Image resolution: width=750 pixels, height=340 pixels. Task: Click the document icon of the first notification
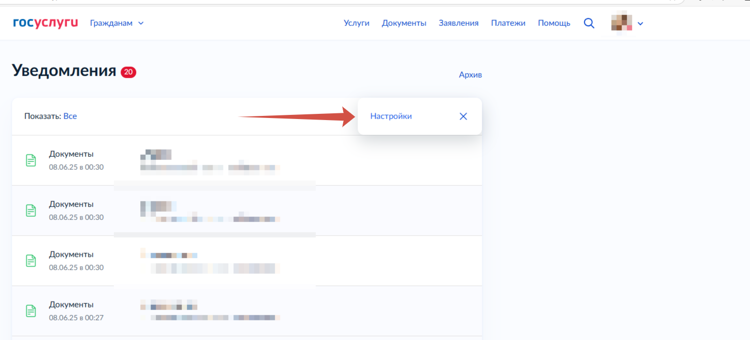click(31, 160)
